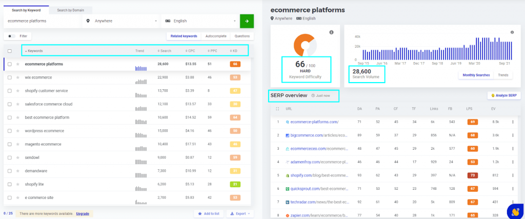Open more options for techradar.com result
The image size is (525, 219).
coord(513,202)
